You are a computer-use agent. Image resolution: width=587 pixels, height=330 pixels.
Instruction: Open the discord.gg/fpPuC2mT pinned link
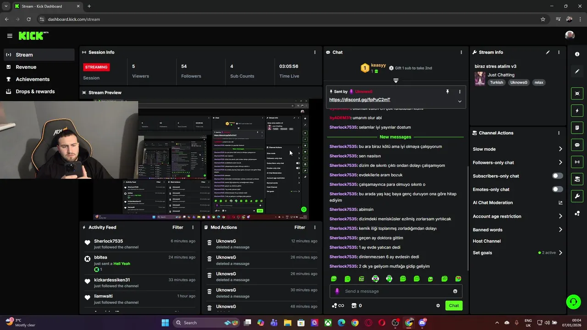[360, 99]
